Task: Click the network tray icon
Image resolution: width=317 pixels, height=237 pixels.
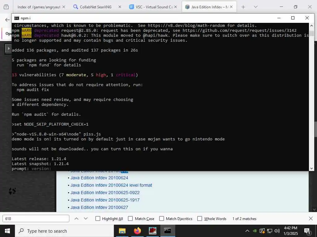Action: click(x=270, y=231)
